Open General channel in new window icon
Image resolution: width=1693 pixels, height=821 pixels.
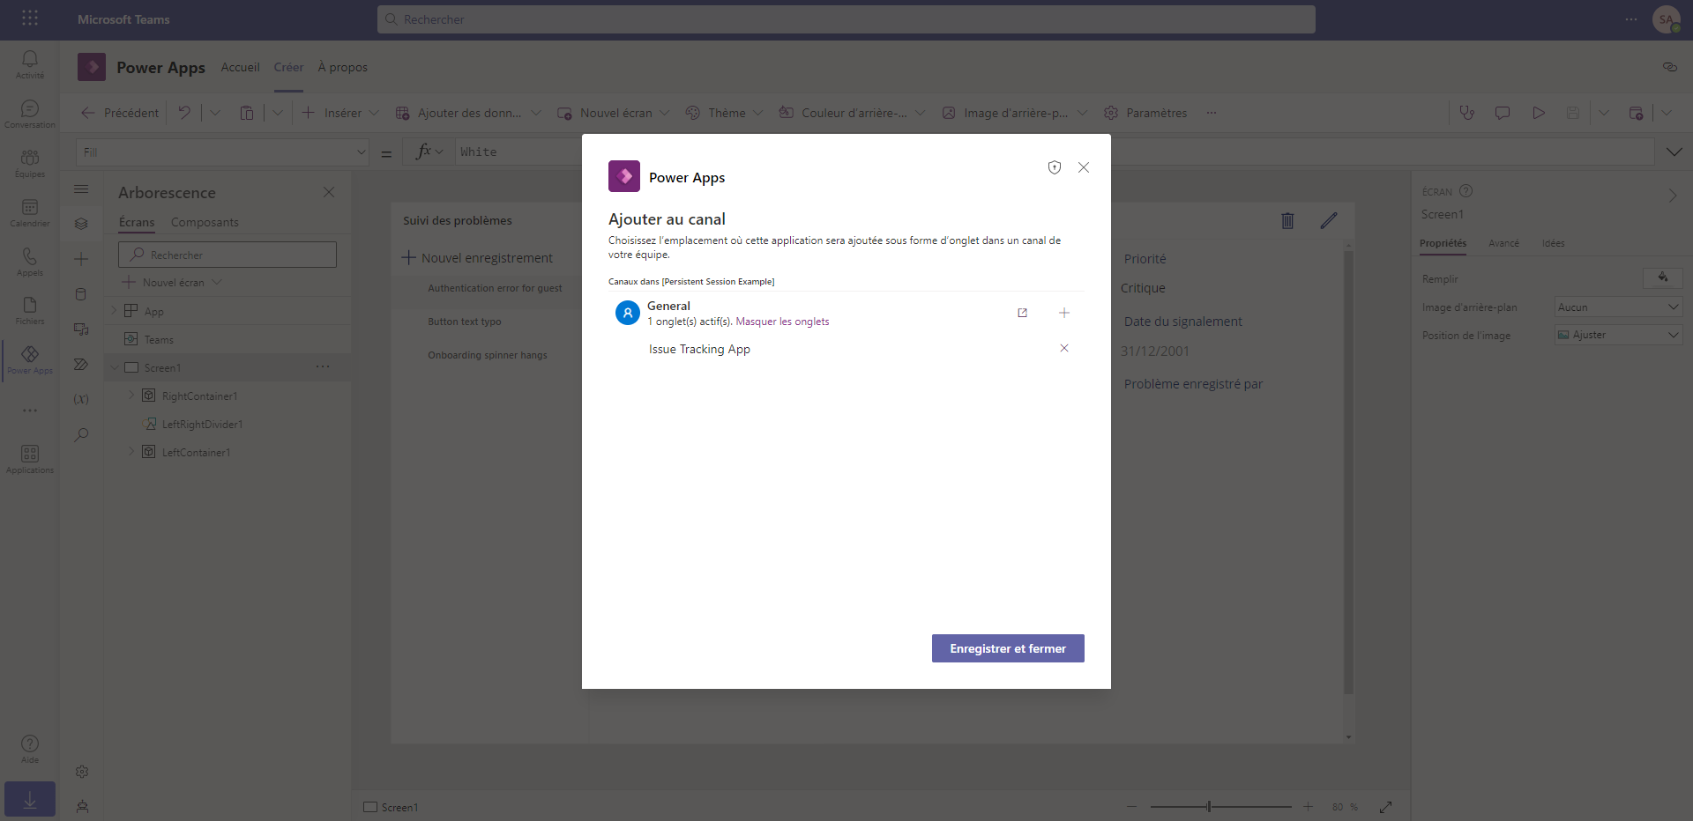pos(1023,313)
